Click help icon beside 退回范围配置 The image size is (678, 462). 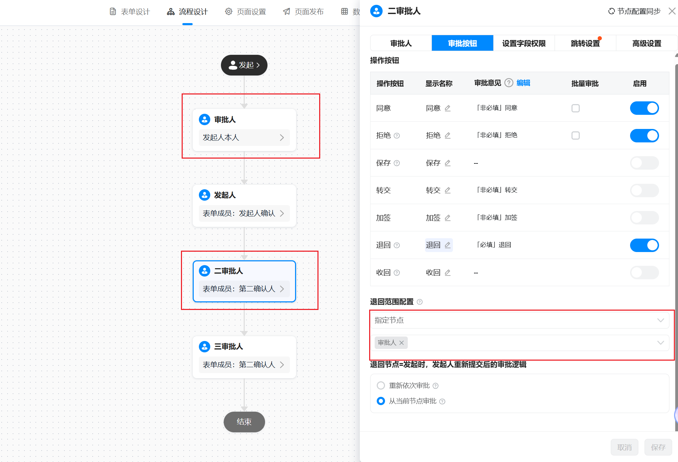click(x=419, y=302)
